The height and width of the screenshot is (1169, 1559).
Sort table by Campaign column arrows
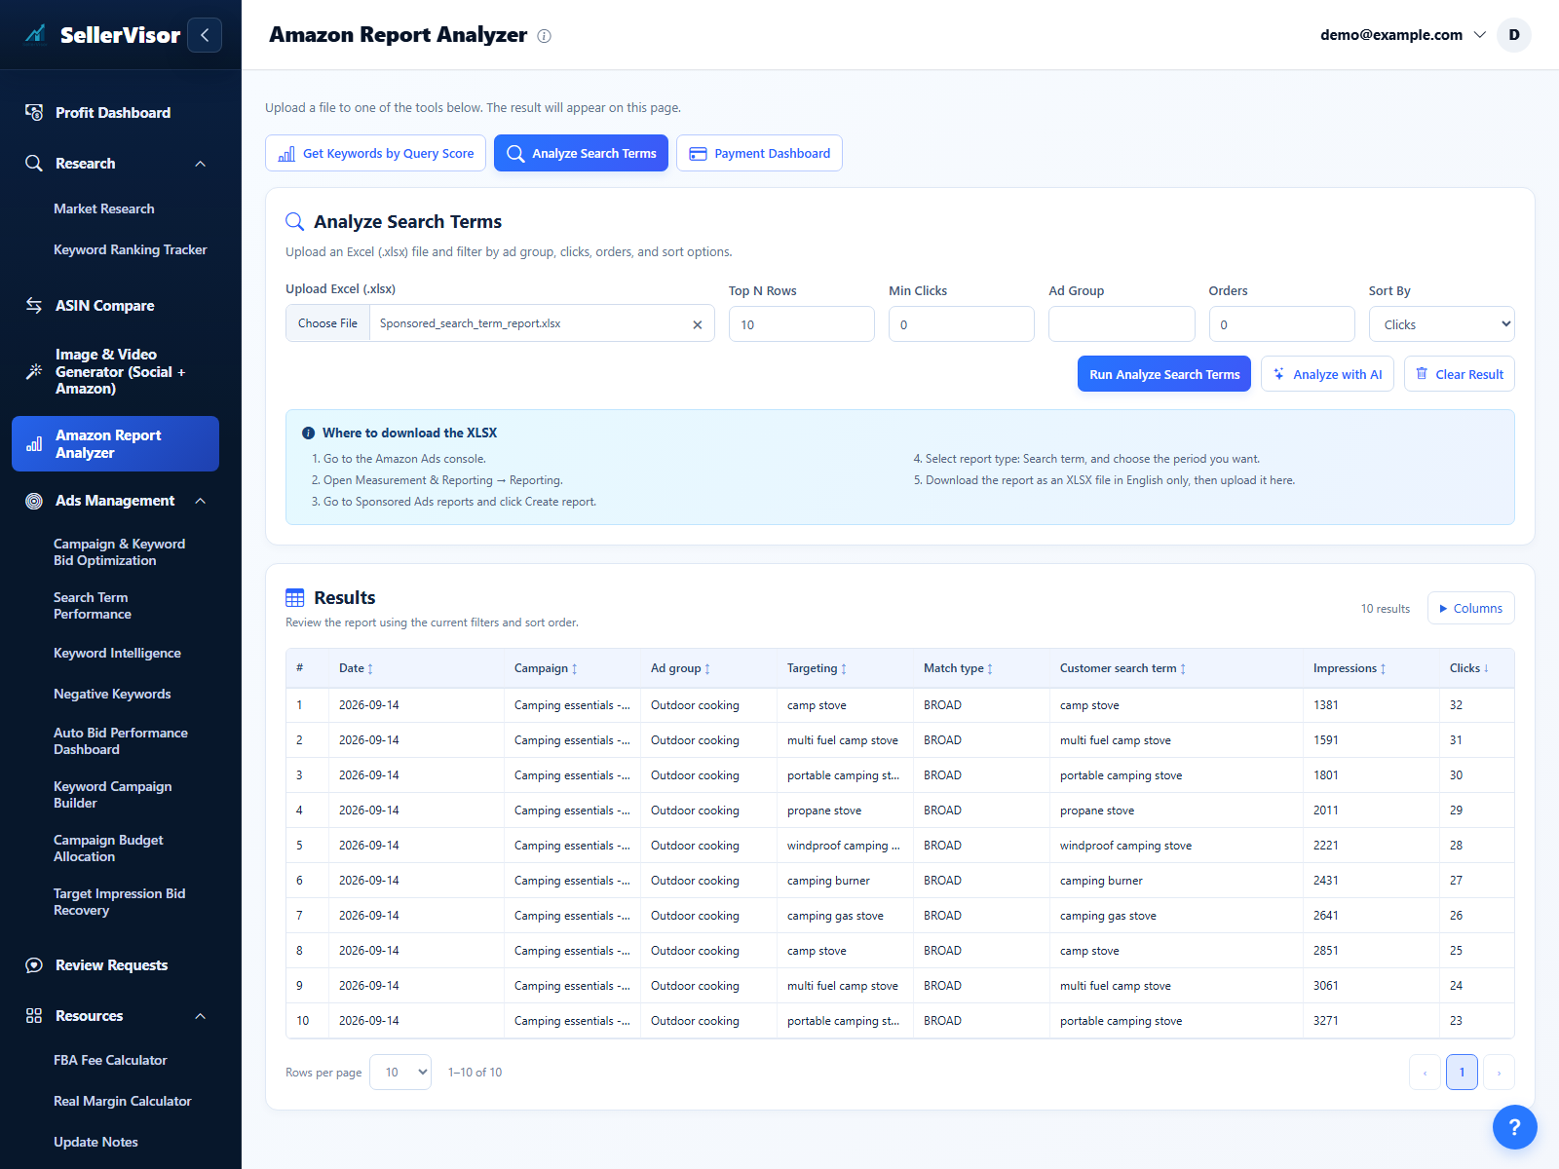click(575, 669)
